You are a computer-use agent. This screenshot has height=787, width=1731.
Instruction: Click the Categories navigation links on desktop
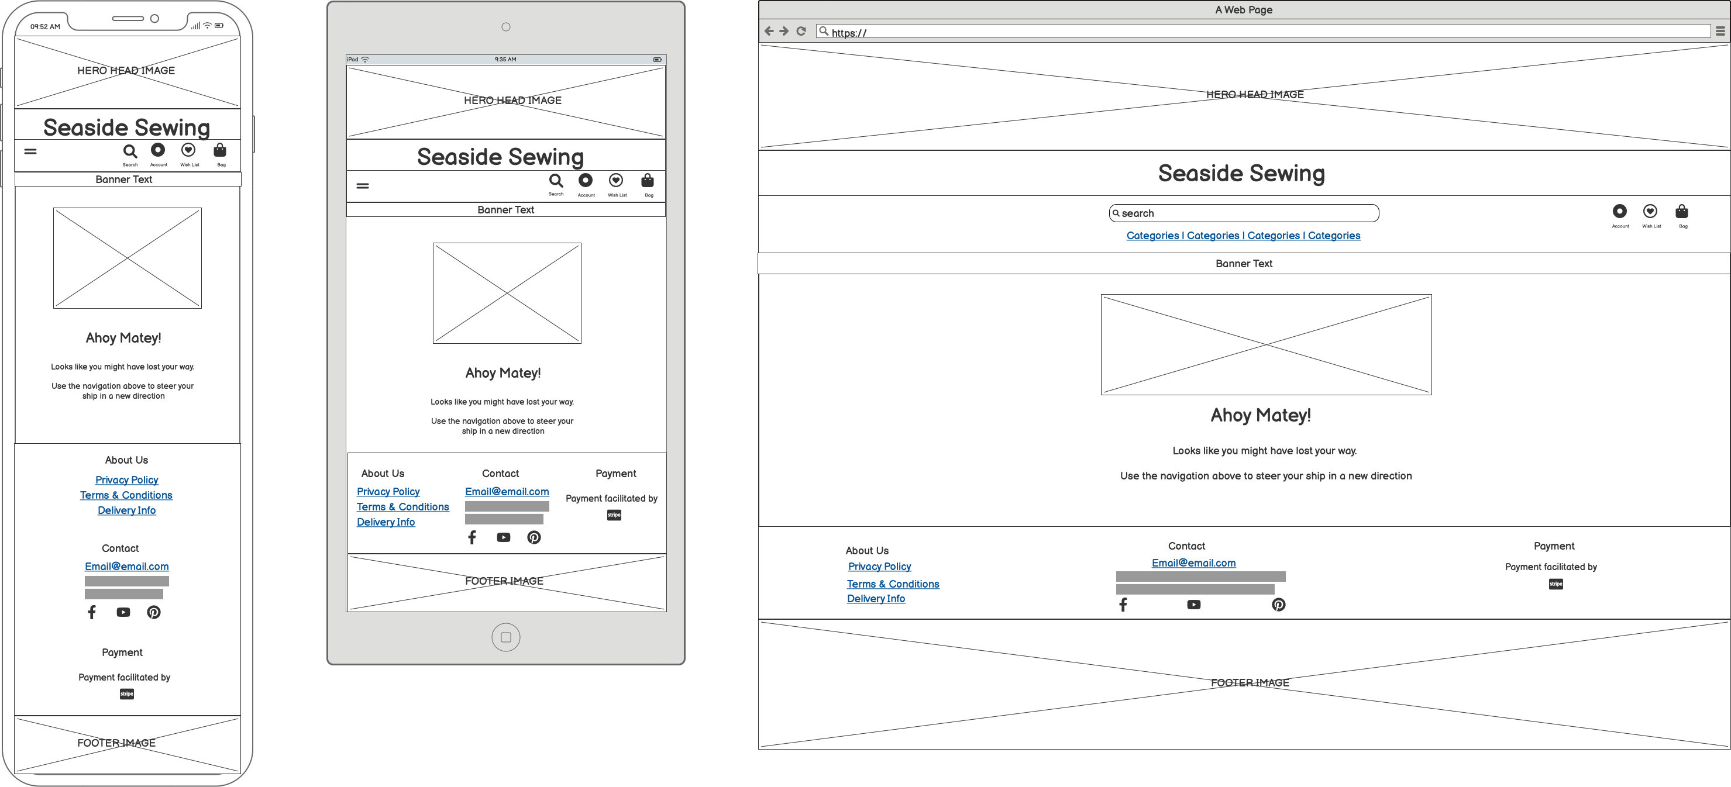(1244, 236)
